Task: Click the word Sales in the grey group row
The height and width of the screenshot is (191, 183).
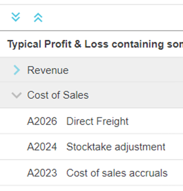Action: click(x=76, y=95)
